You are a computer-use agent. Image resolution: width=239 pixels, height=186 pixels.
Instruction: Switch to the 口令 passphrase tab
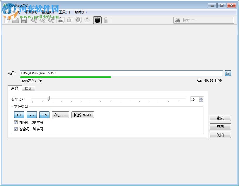click(28, 89)
